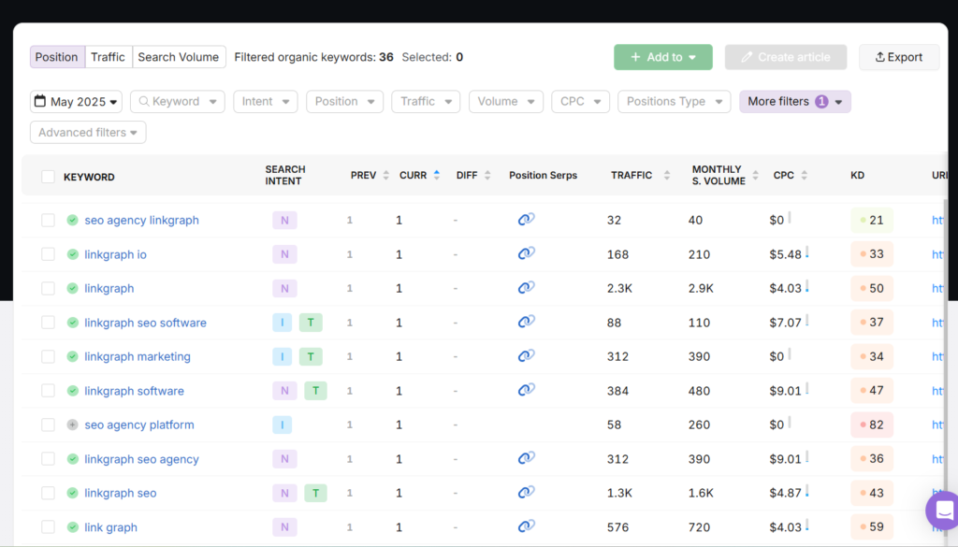Sort by PREV column arrows

pyautogui.click(x=385, y=175)
